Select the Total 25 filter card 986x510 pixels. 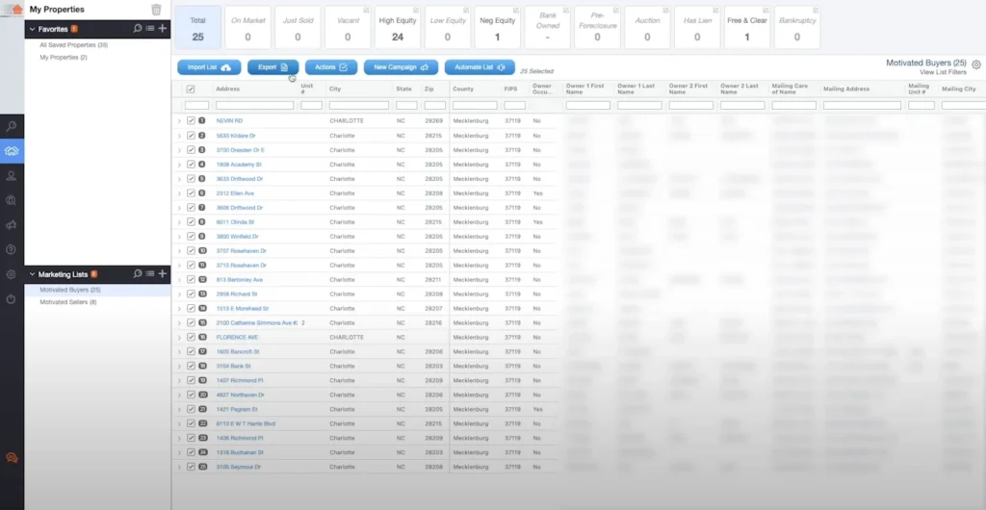click(198, 28)
